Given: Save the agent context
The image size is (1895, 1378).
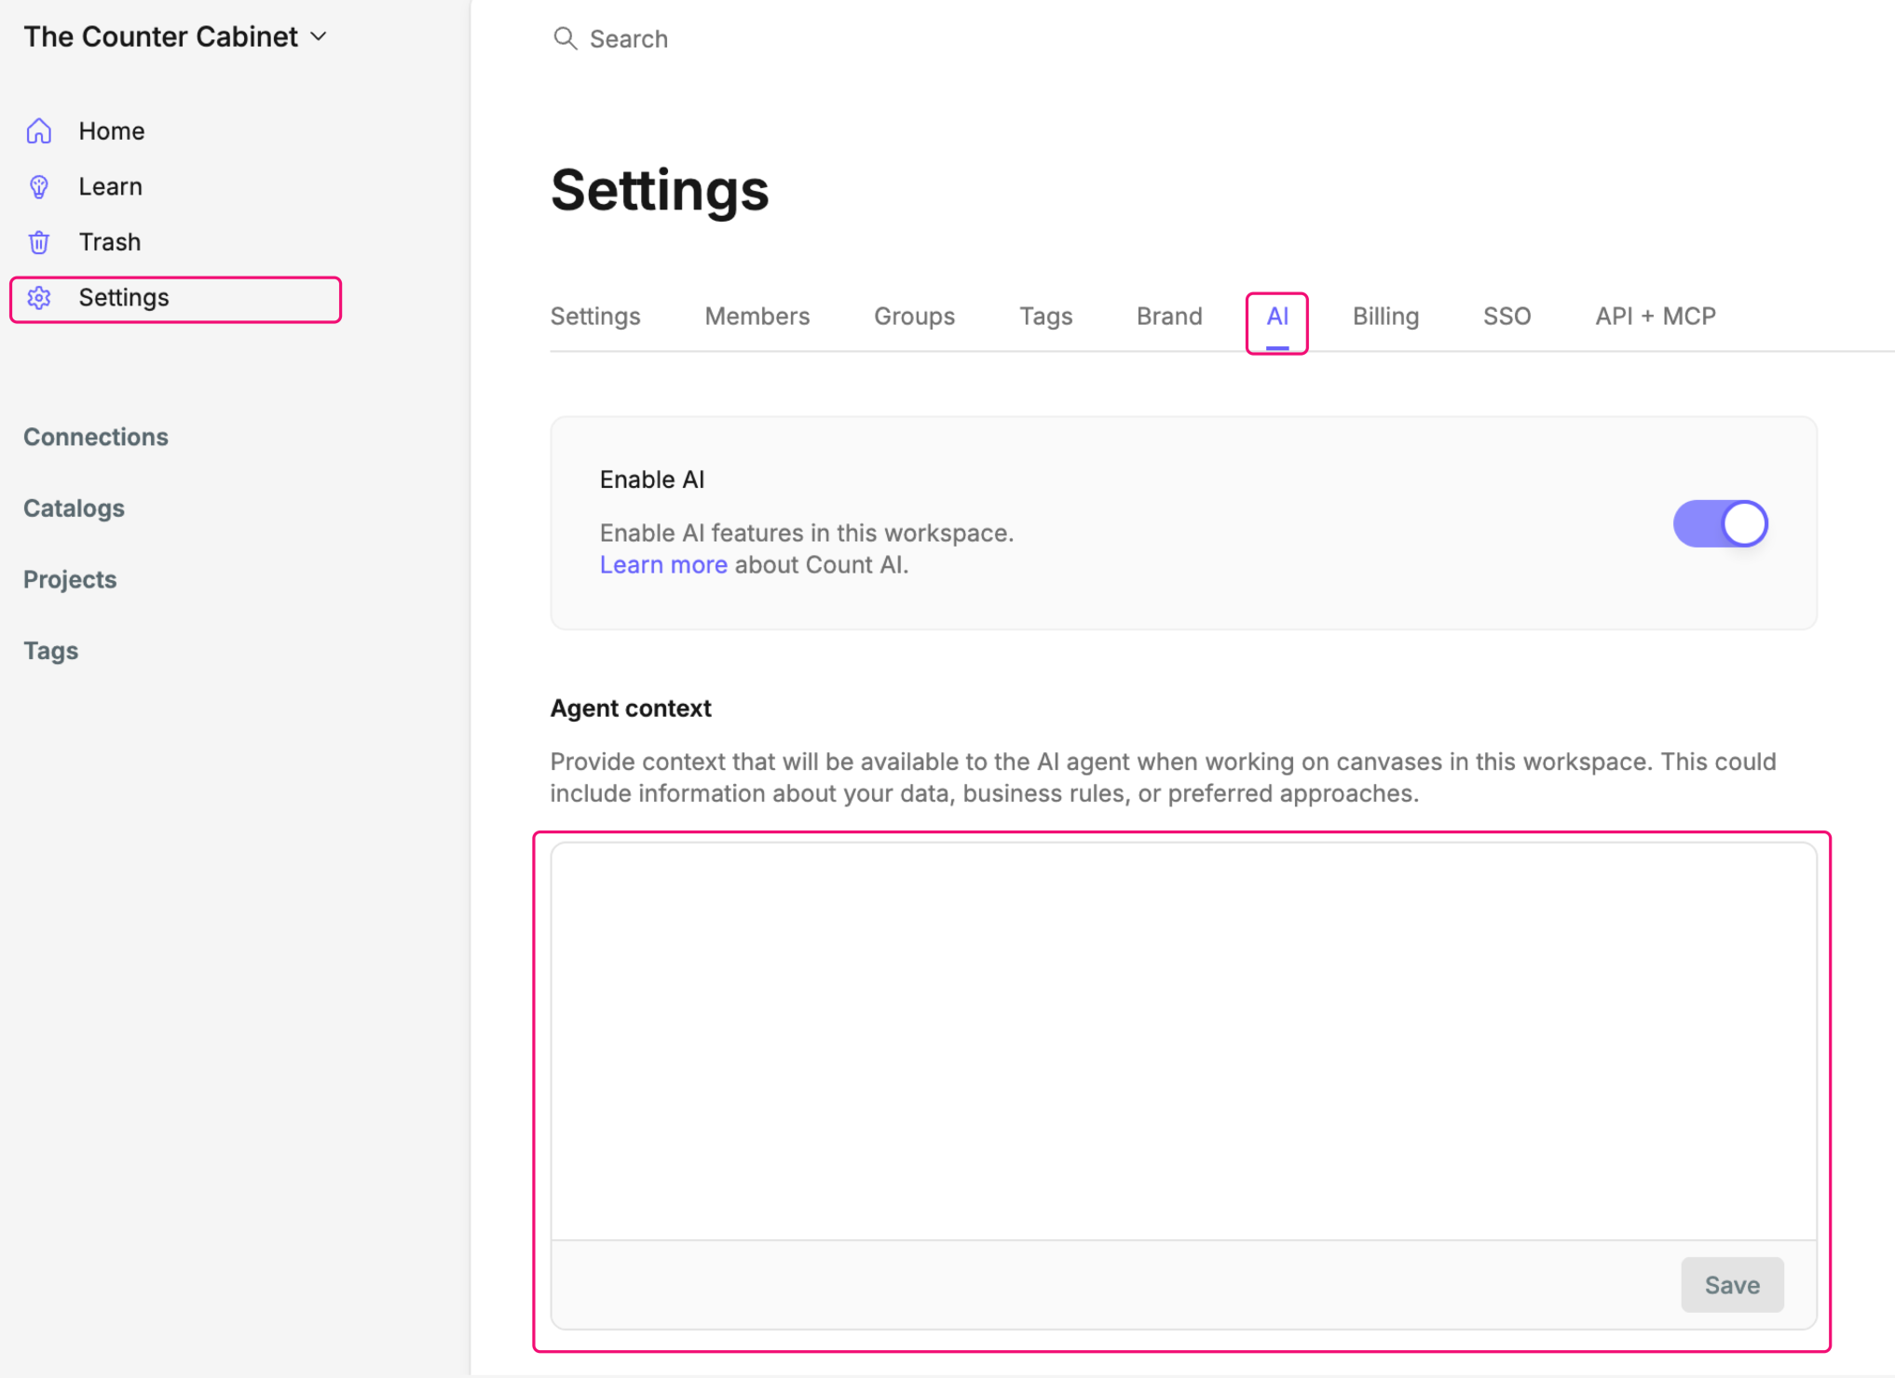Looking at the screenshot, I should click(1732, 1285).
